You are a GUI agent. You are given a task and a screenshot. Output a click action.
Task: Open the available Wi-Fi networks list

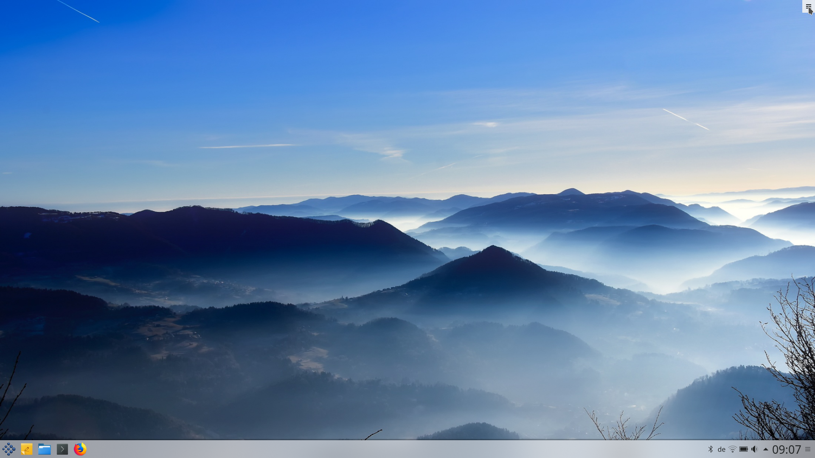pos(732,449)
